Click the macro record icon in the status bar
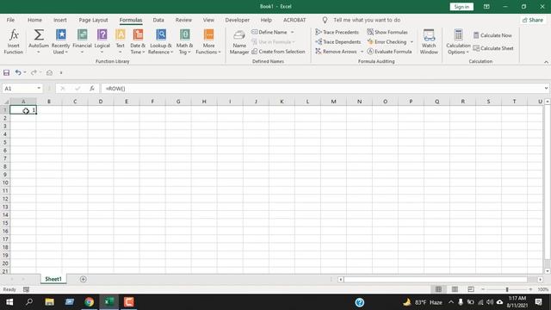This screenshot has width=551, height=310. click(26, 289)
